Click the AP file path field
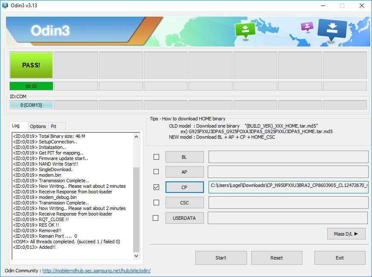 pos(288,172)
